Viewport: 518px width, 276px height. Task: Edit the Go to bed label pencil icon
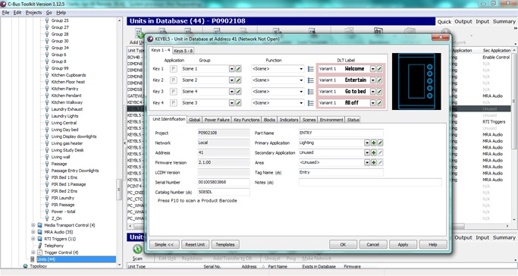pyautogui.click(x=379, y=92)
